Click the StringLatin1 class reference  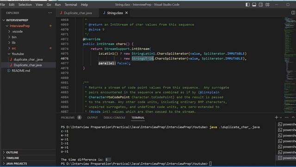pyautogui.click(x=143, y=54)
